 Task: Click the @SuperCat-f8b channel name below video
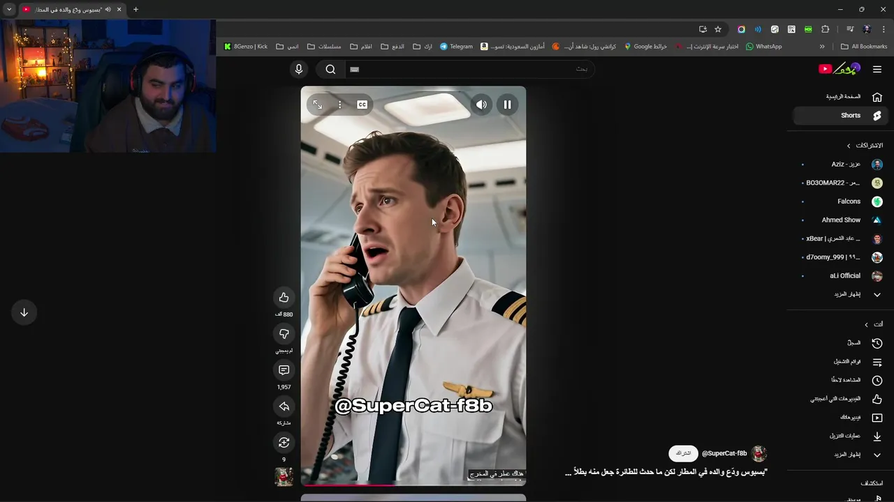(x=724, y=453)
